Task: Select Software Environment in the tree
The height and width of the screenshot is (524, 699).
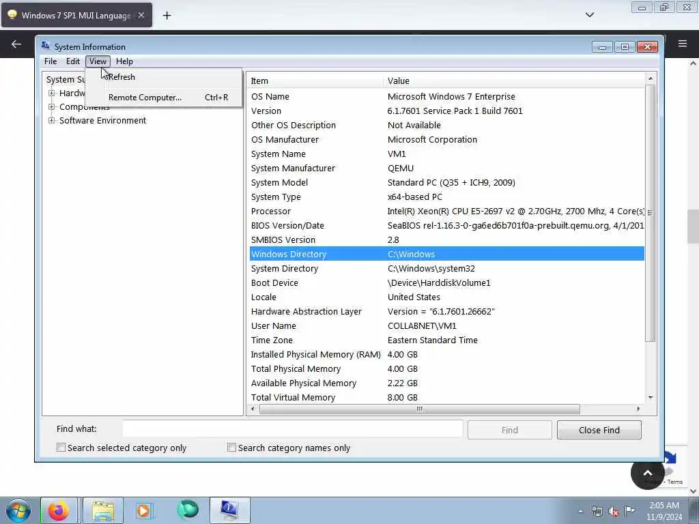Action: pyautogui.click(x=102, y=120)
